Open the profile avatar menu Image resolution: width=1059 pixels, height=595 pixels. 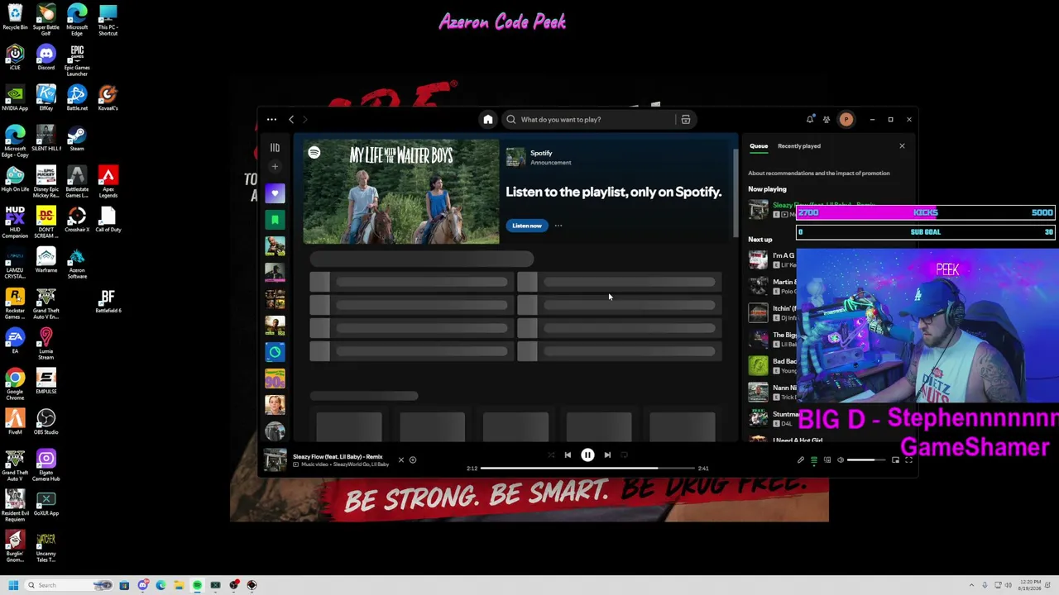click(846, 120)
